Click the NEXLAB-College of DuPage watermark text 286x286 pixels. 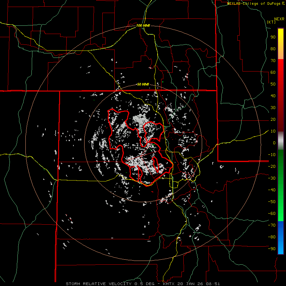point(254,3)
